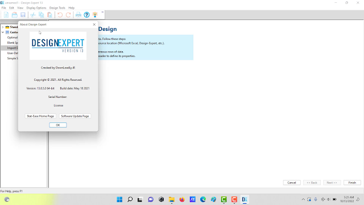
Task: Select the Blank Spreadsheet tree item
Action: [x=13, y=43]
